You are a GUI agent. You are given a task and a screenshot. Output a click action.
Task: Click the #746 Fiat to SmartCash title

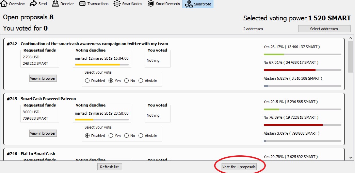(x=31, y=154)
